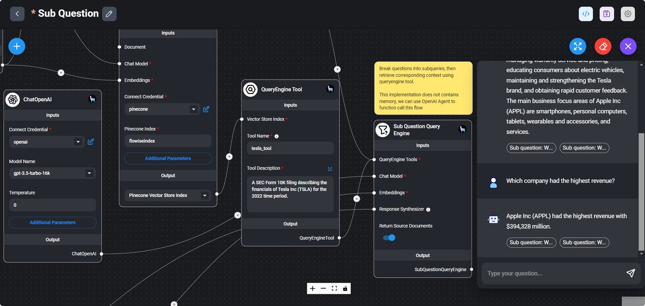Click the Vector Store Index input anchor
Screen dimensions: 645x306
click(x=241, y=119)
